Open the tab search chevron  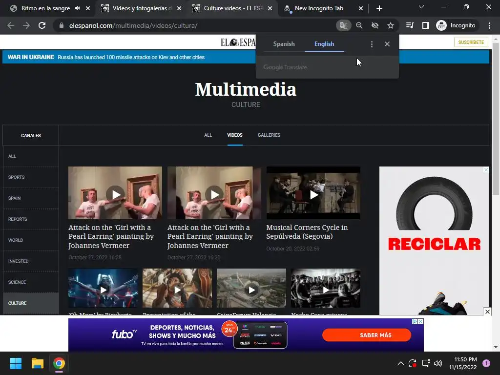tap(421, 7)
